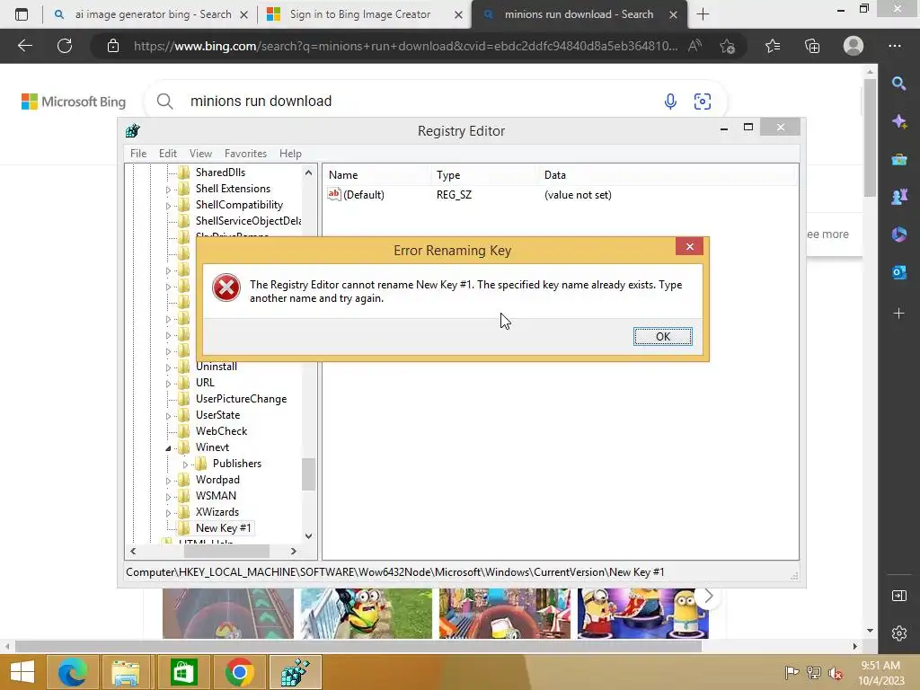The width and height of the screenshot is (920, 690).
Task: Close the Bing Image Creator tab
Action: click(x=459, y=14)
